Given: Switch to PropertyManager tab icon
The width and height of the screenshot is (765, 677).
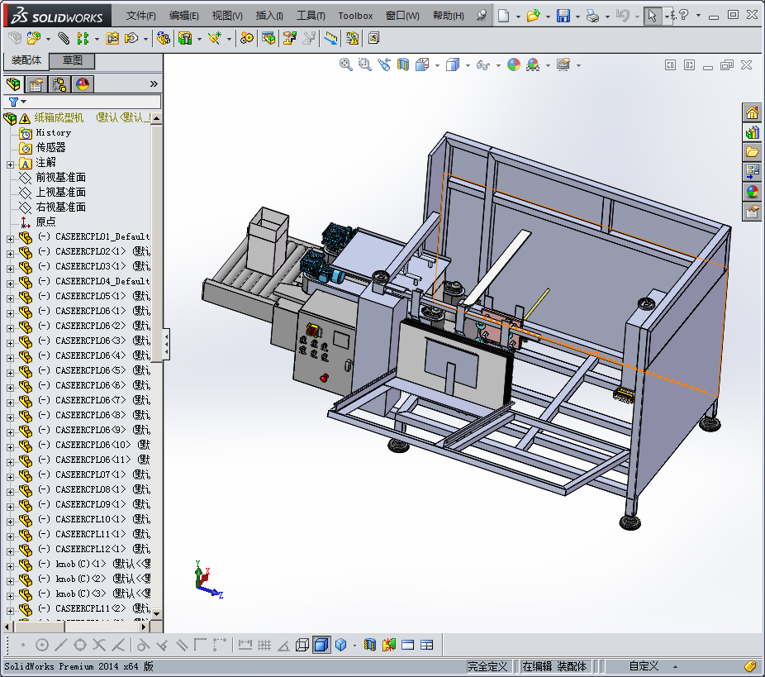Looking at the screenshot, I should [x=36, y=84].
